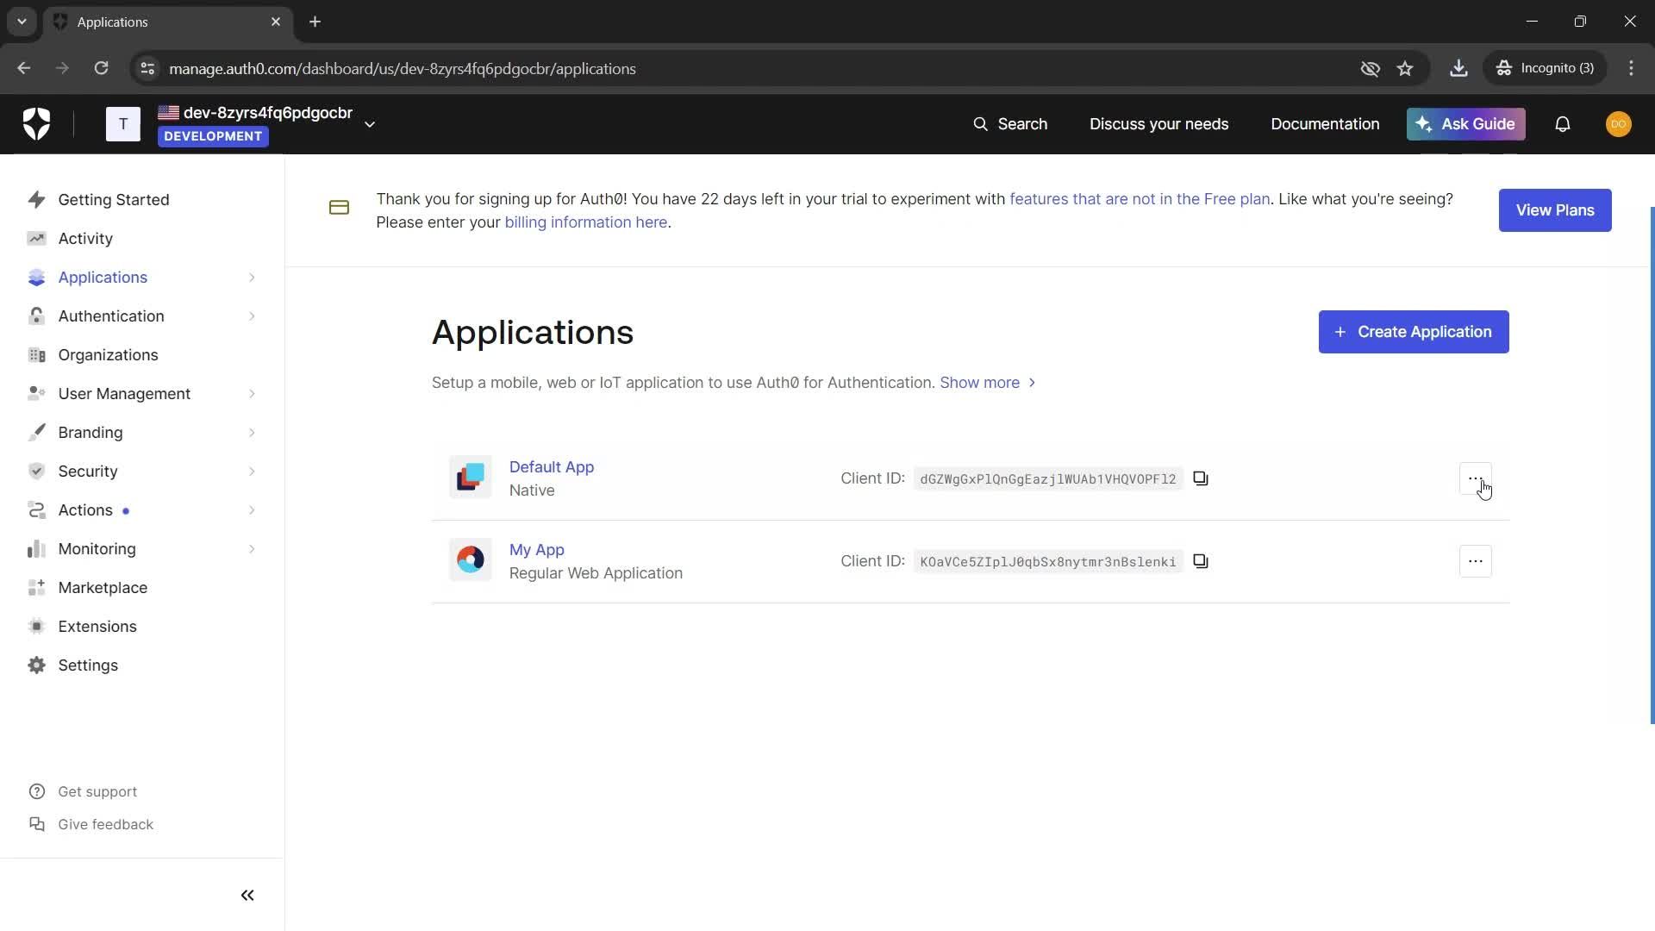This screenshot has height=931, width=1655.
Task: Expand the Monitoring submenu chevron
Action: [x=252, y=549]
